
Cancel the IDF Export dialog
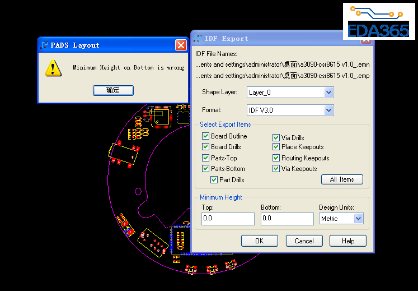[x=304, y=241]
